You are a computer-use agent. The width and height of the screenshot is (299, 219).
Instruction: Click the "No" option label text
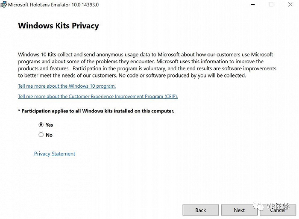[49, 135]
